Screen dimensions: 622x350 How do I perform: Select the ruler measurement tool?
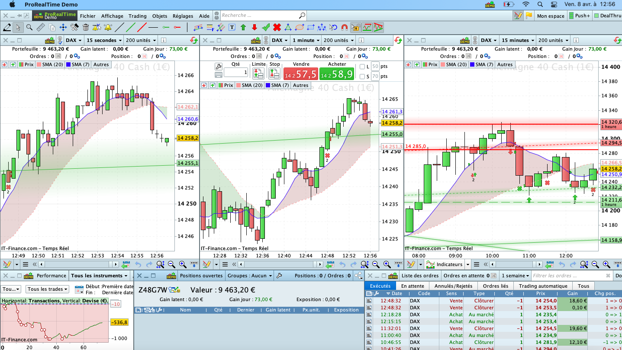[x=41, y=27]
